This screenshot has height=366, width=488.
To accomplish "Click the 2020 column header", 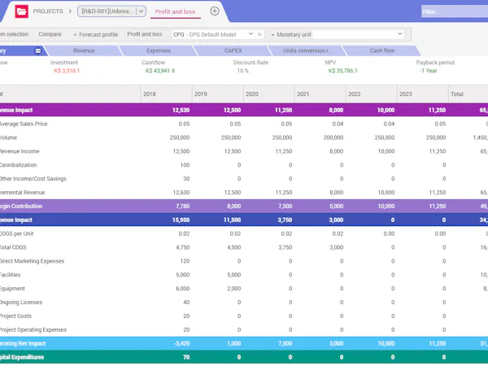I will coord(269,94).
